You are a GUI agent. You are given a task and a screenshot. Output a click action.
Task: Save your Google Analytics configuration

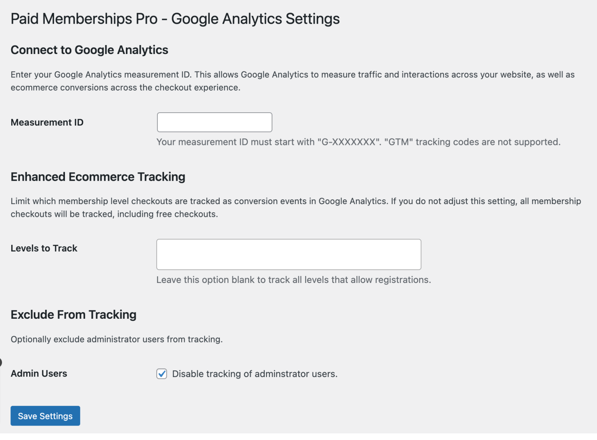coord(45,416)
